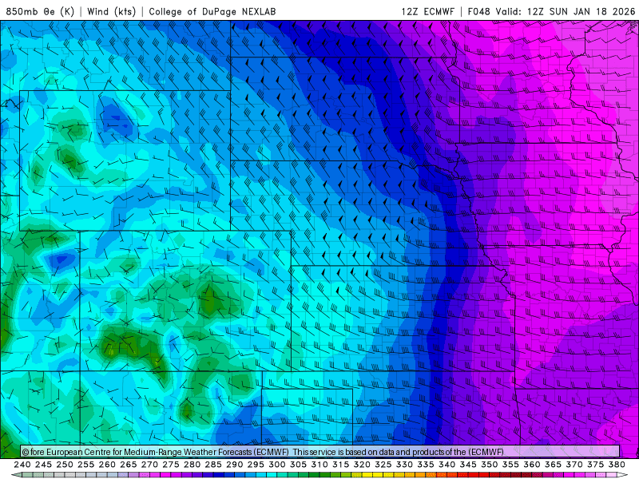Select the 'Wind (kts)' header text
This screenshot has height=479, width=639.
coord(112,11)
